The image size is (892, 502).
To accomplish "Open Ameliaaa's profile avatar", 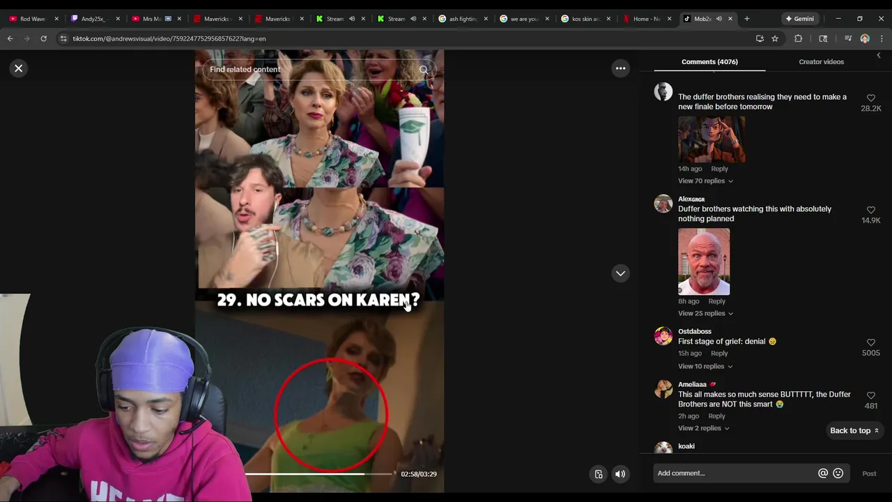I will (x=663, y=389).
